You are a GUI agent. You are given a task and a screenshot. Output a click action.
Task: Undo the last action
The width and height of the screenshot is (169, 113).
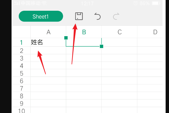[x=97, y=16]
